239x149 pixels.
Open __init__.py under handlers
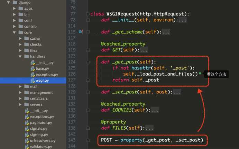[x=45, y=62]
